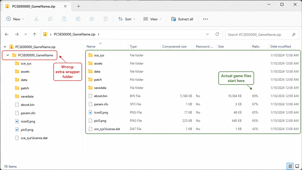The image size is (302, 170).
Task: Open the See more ellipsis menu
Action: point(205,19)
